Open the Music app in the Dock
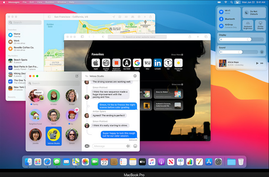The width and height of the screenshot is (269, 177). point(151,162)
